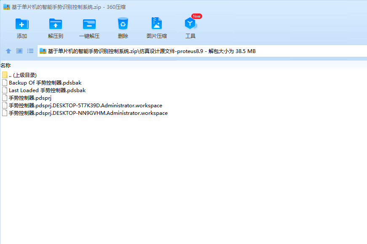Switch to the thumbnail view icon
Image resolution: width=367 pixels, height=244 pixels.
[x=19, y=51]
